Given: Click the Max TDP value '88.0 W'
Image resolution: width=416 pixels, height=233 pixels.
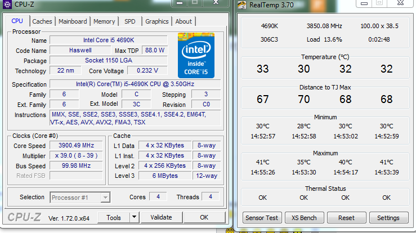Looking at the screenshot, I should click(x=155, y=50).
